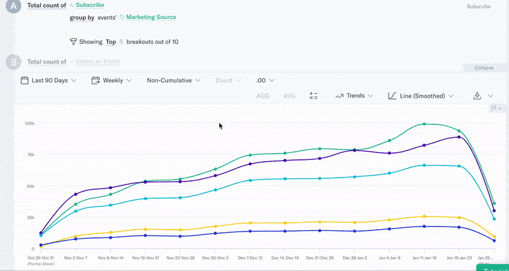Expand the chevron next to download
The width and height of the screenshot is (509, 271).
491,96
